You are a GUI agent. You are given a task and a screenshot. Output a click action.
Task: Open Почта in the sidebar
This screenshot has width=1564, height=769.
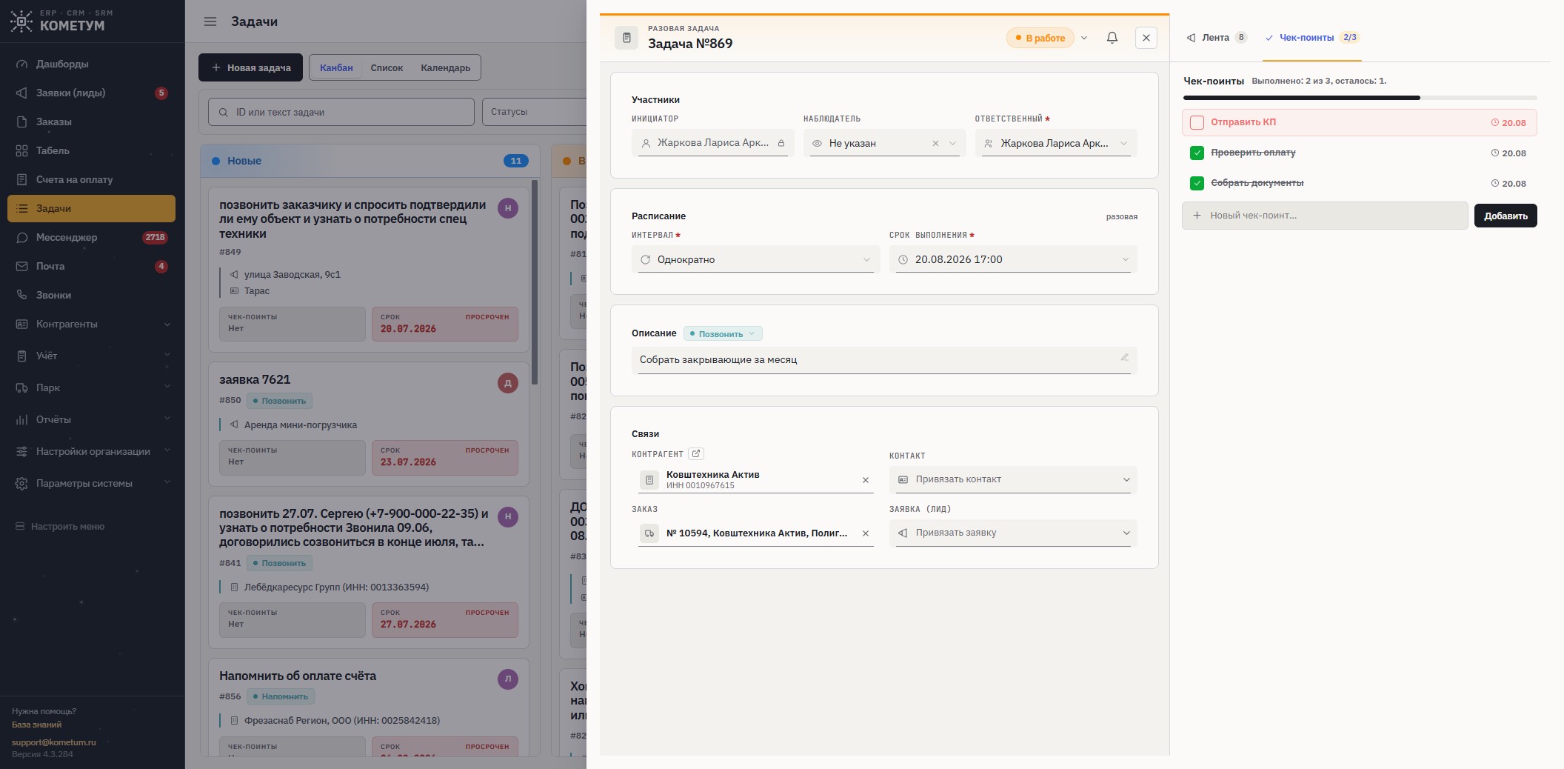pos(93,266)
